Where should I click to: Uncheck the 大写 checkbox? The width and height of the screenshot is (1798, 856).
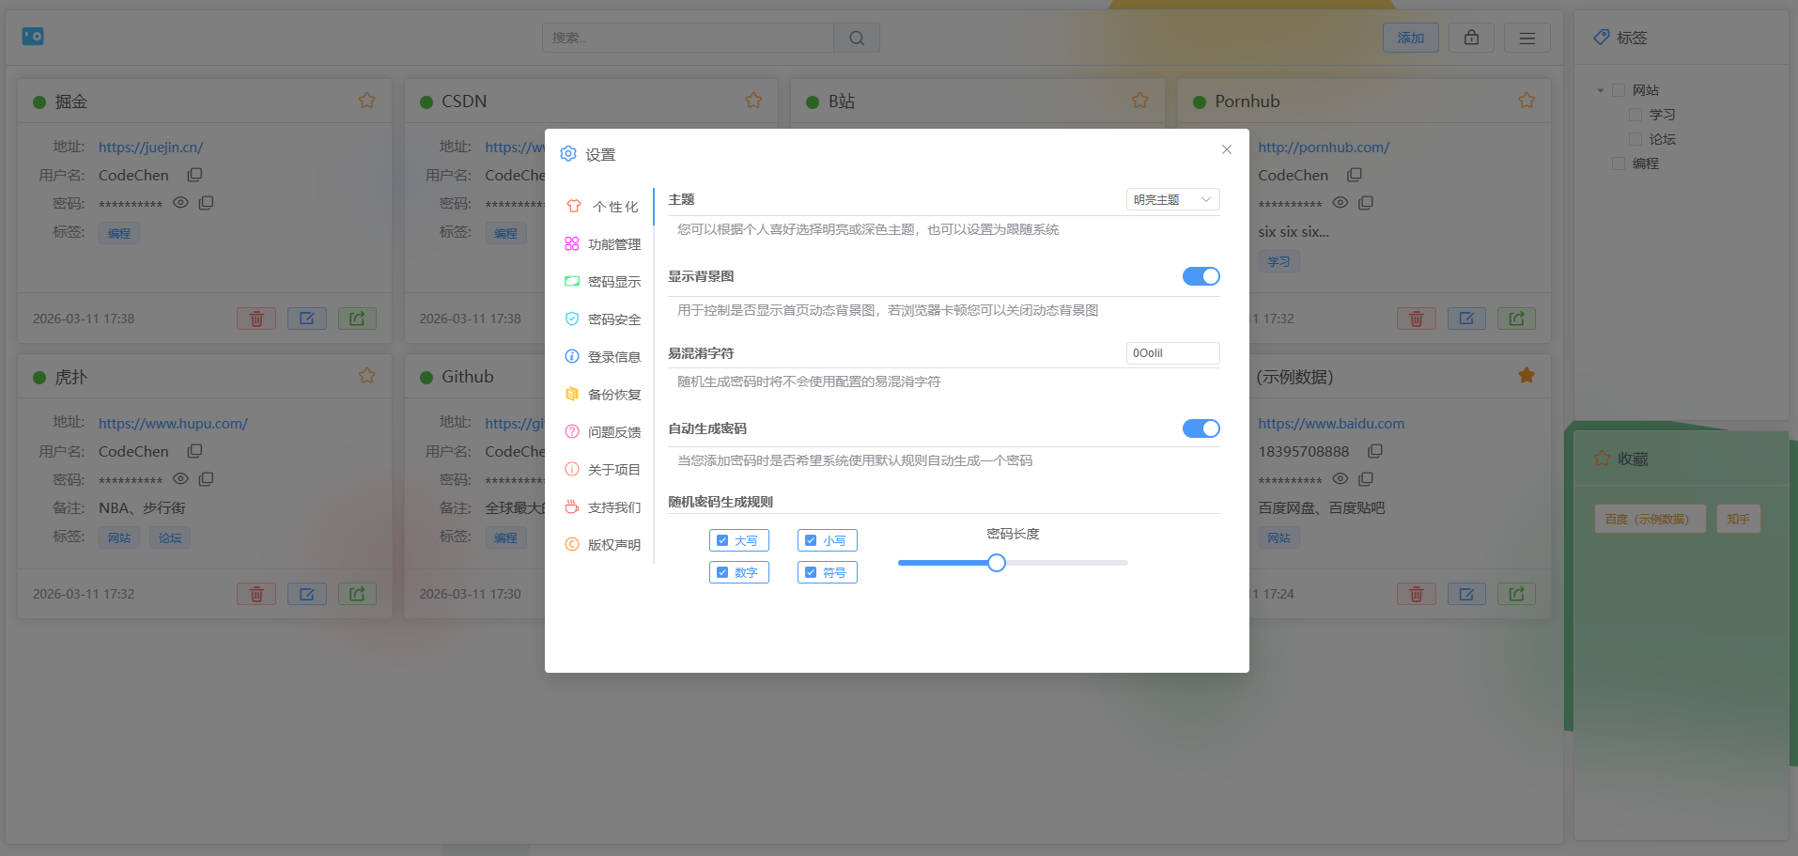tap(722, 540)
